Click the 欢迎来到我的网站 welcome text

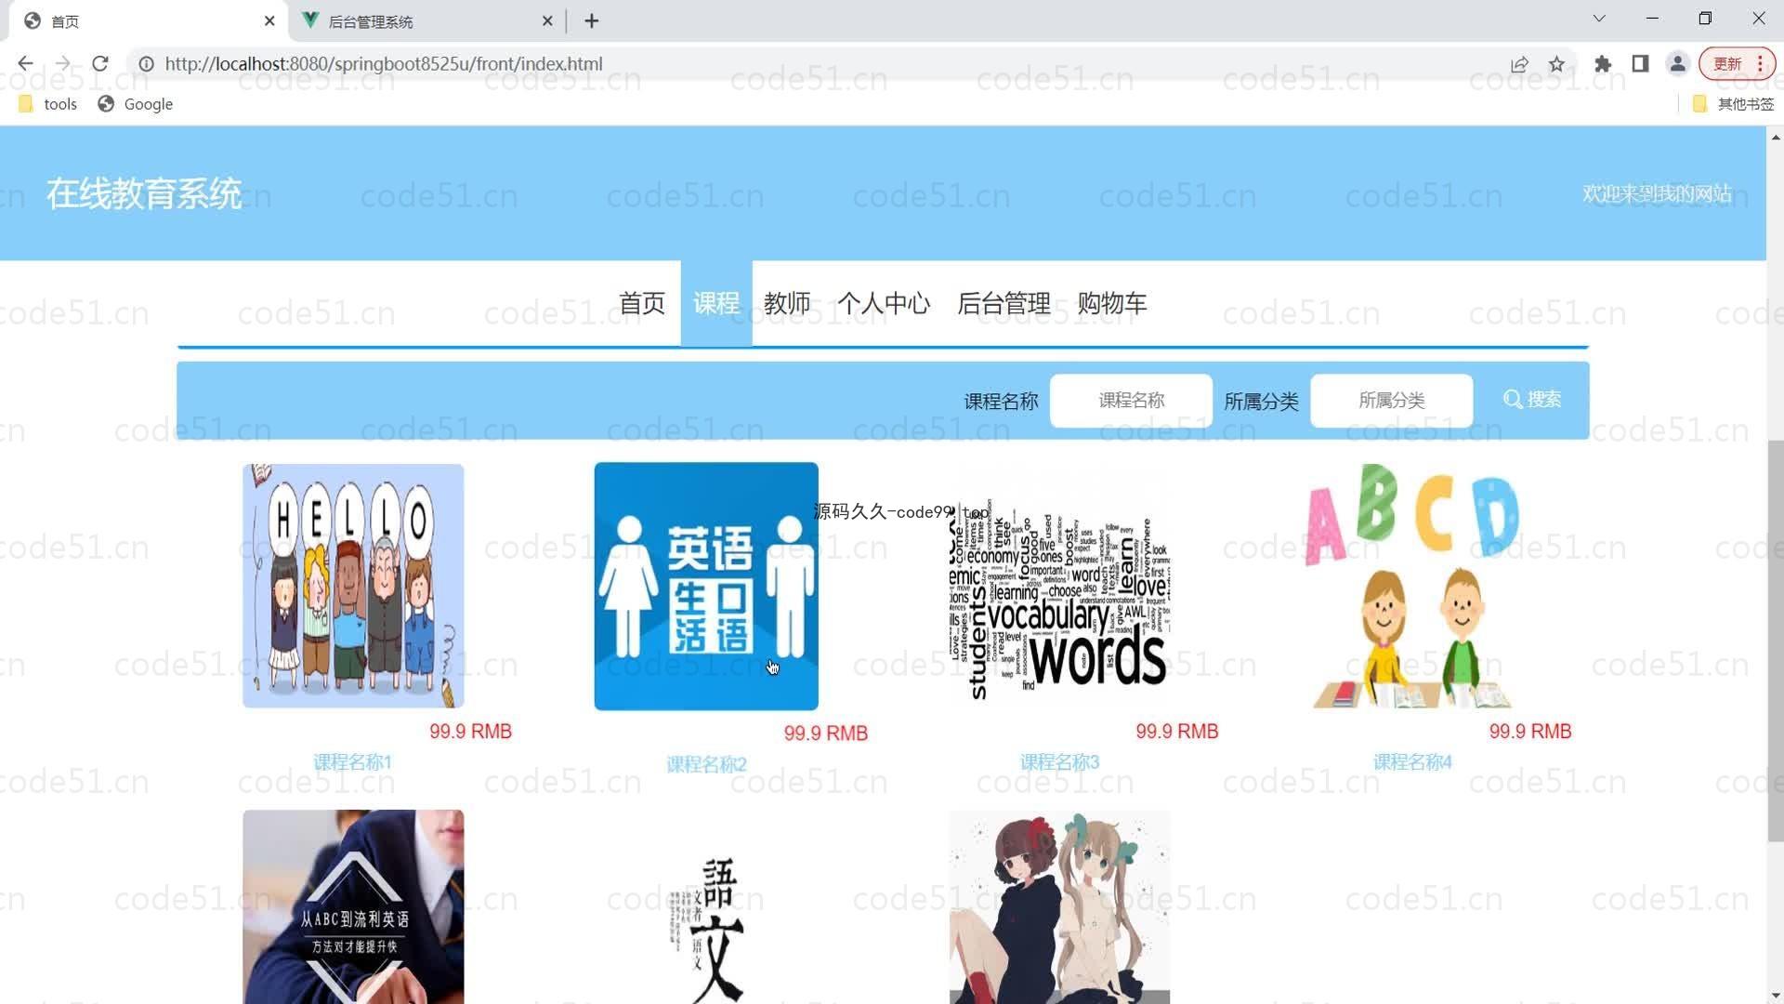click(x=1657, y=193)
